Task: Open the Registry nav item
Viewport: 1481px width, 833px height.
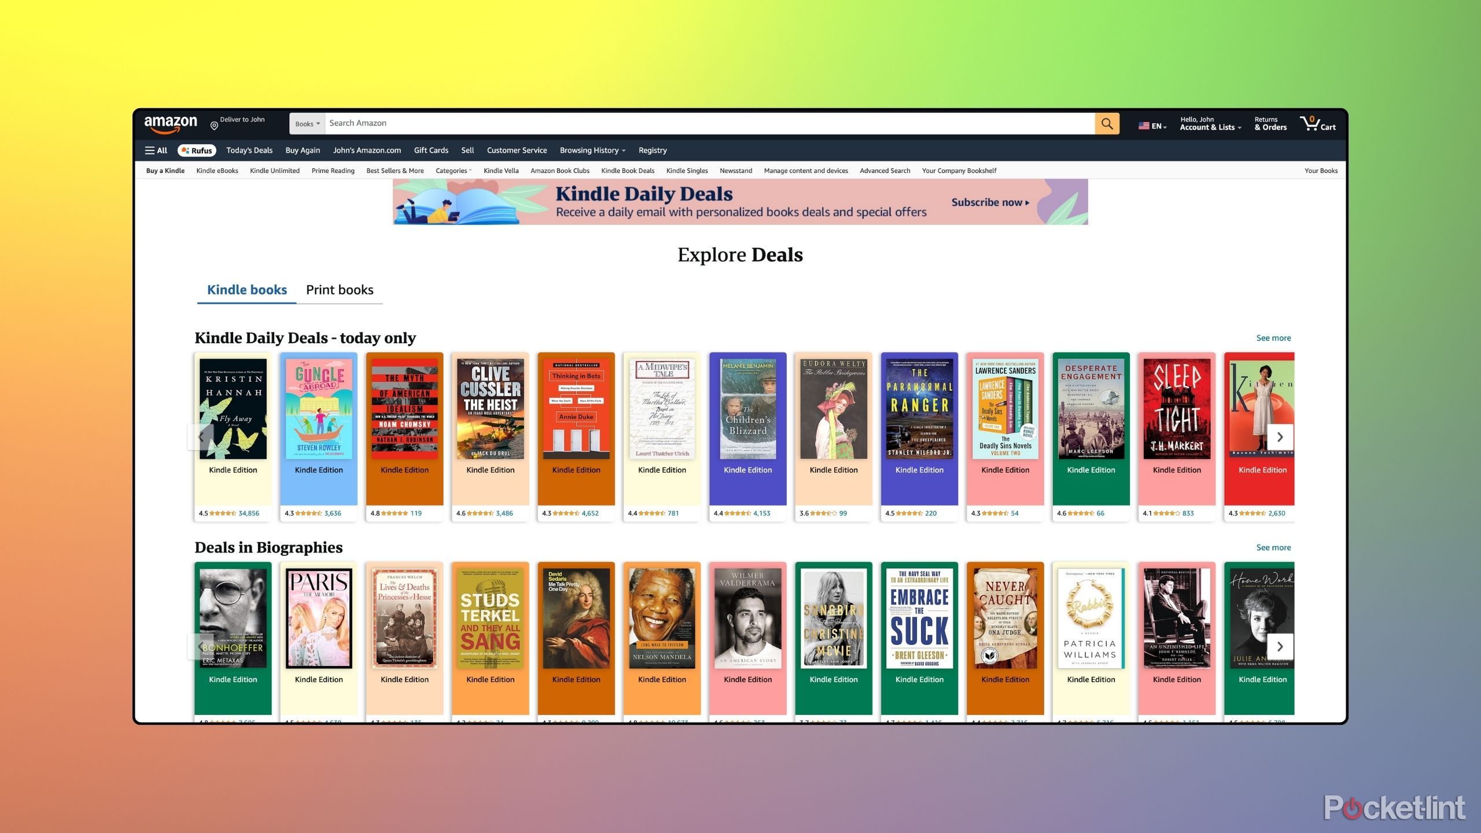Action: [653, 150]
